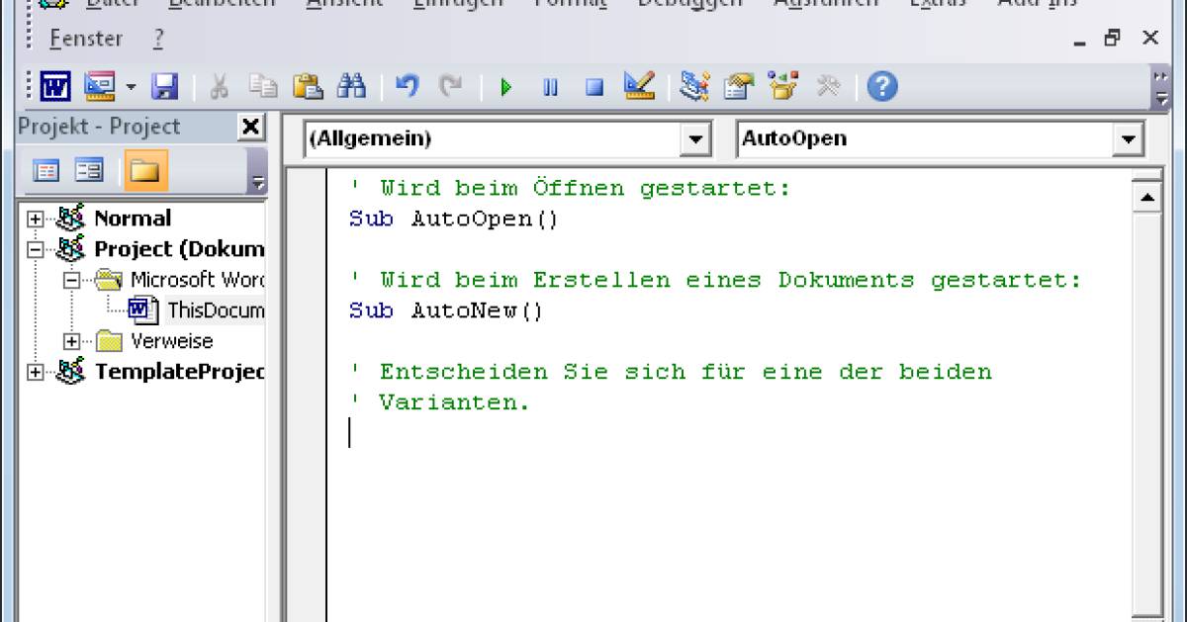1187x622 pixels.
Task: Run the macro with the green play icon
Action: 506,88
